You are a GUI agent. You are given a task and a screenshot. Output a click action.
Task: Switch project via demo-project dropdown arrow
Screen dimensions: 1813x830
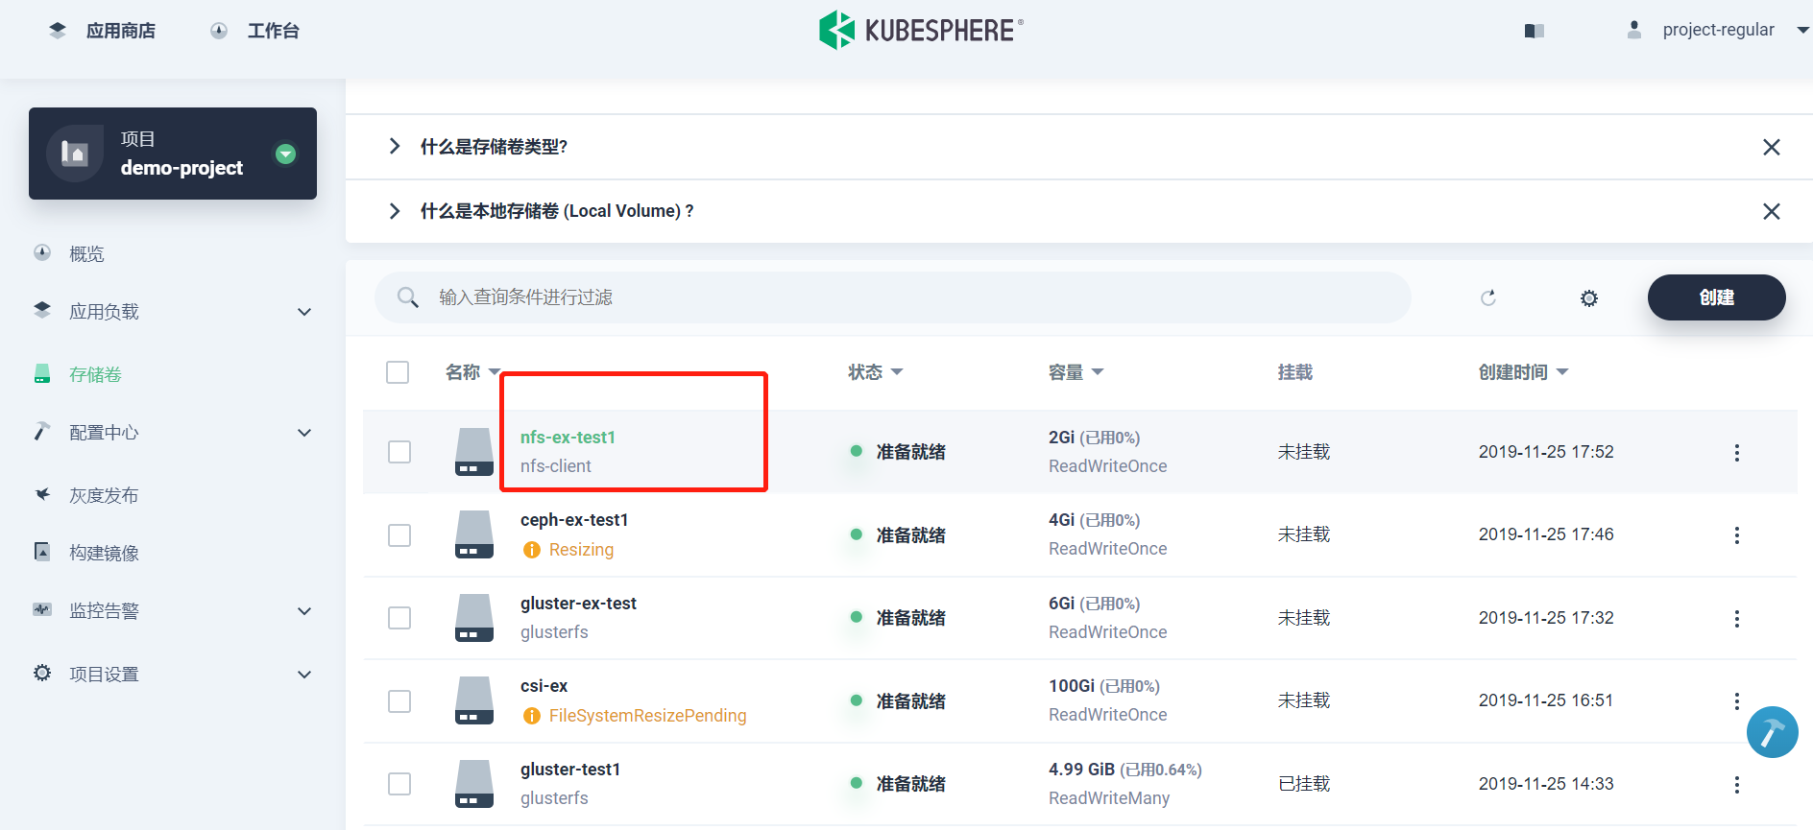(285, 154)
